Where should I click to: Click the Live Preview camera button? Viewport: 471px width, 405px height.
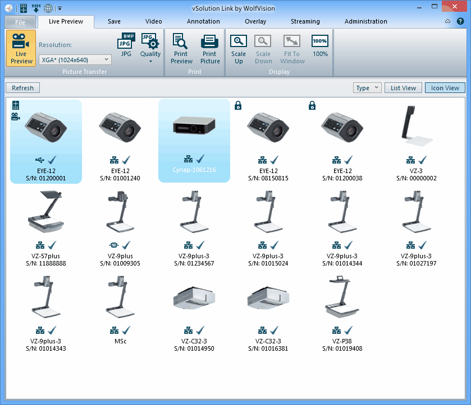tap(21, 49)
